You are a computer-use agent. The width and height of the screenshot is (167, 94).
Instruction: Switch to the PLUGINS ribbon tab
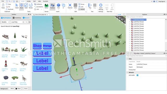(x=45, y=1)
